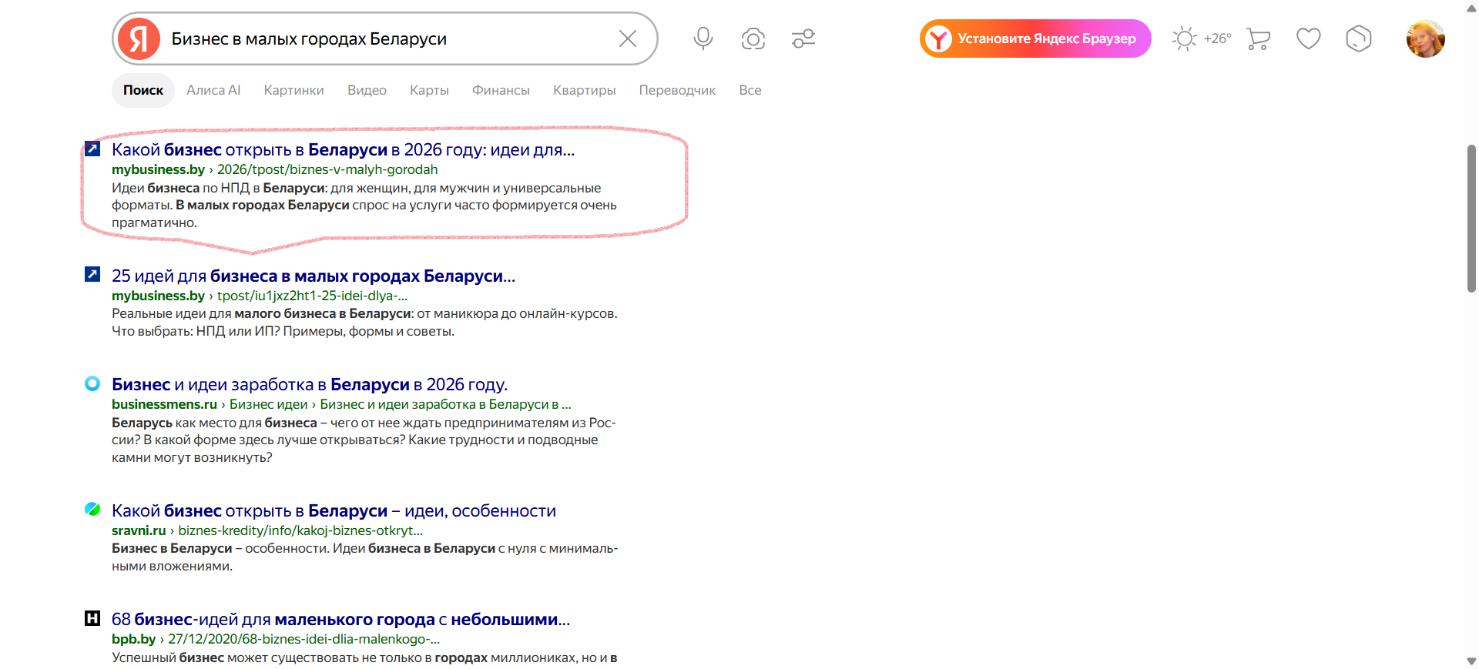Open result 'Бизнес и идеи заработка в Беларуси'
This screenshot has width=1479, height=669.
[x=310, y=384]
